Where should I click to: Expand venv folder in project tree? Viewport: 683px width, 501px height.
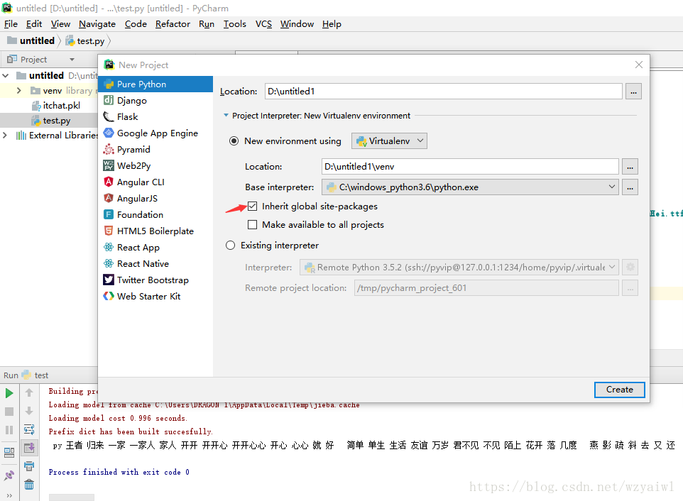click(x=18, y=91)
